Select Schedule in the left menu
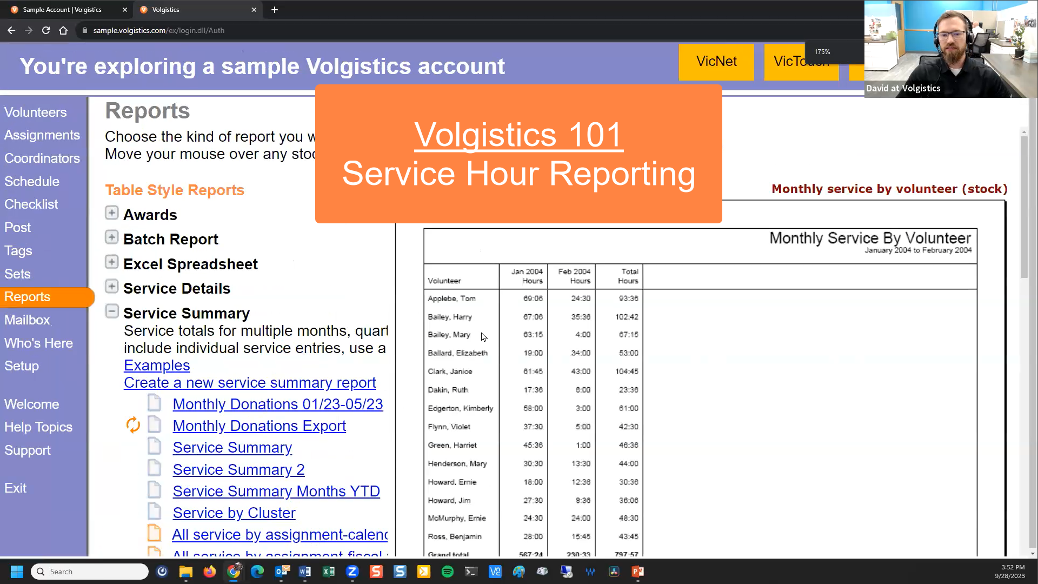Screen dimensions: 1038x584 (32, 181)
